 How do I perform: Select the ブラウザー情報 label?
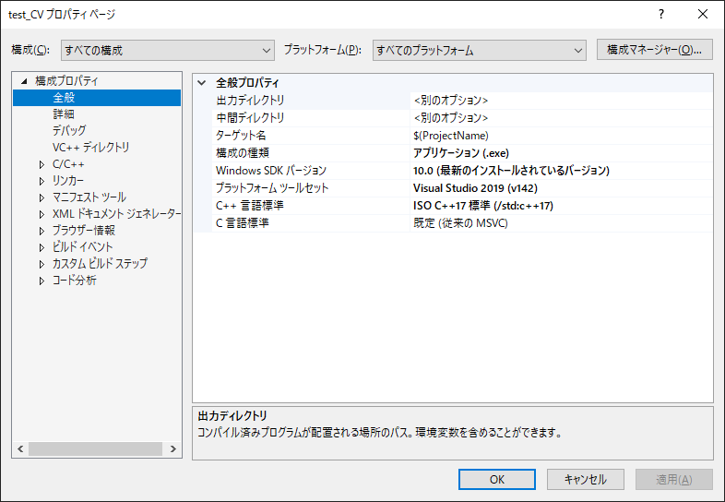[x=84, y=230]
